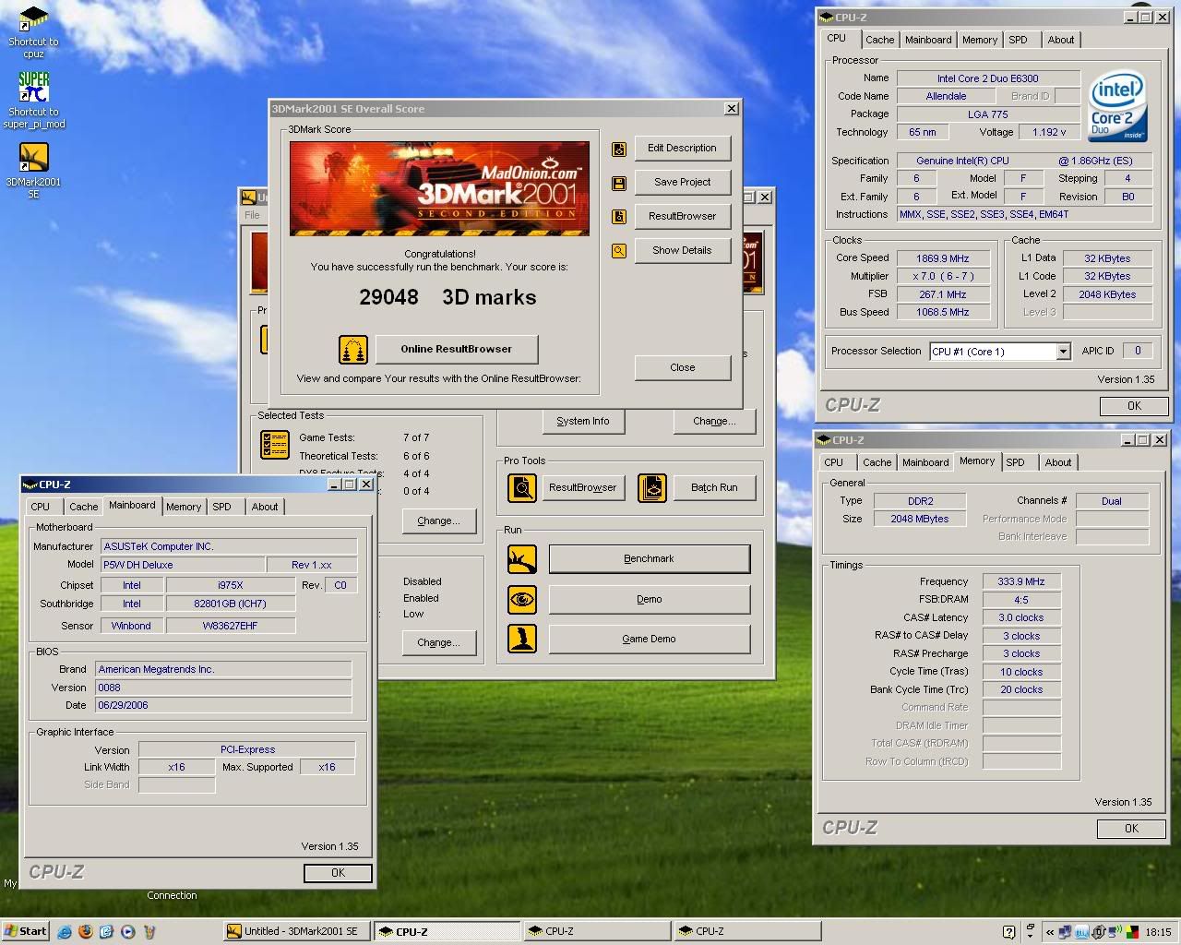Click the Edit Description icon
Image resolution: width=1181 pixels, height=945 pixels.
(x=619, y=149)
